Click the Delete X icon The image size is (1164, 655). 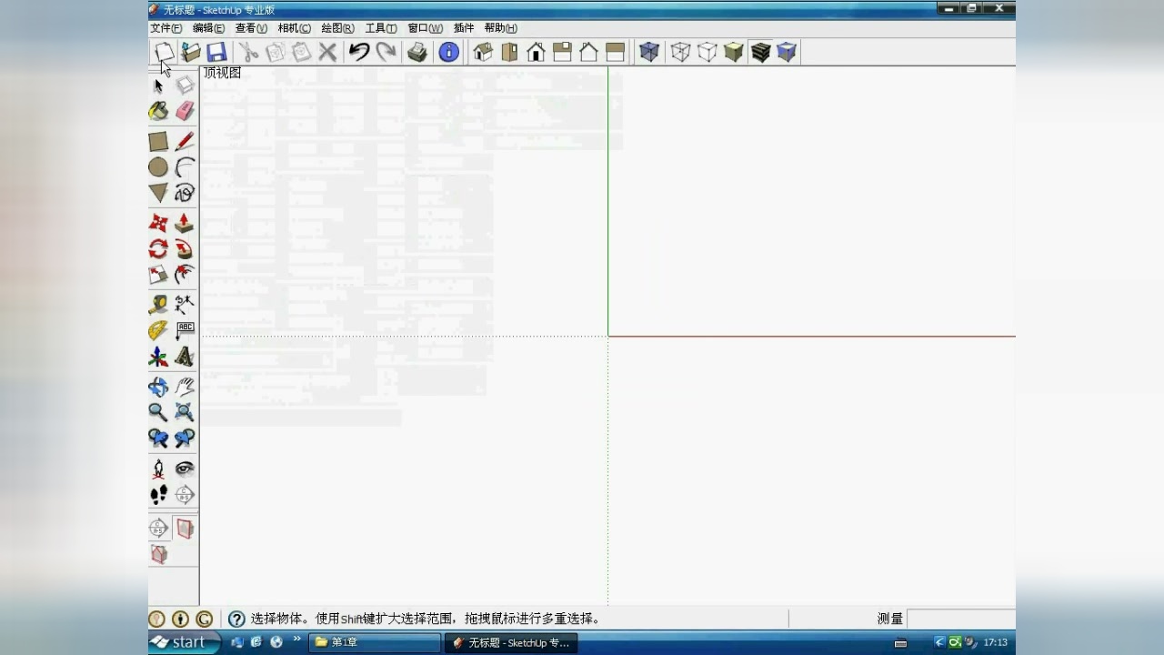327,52
